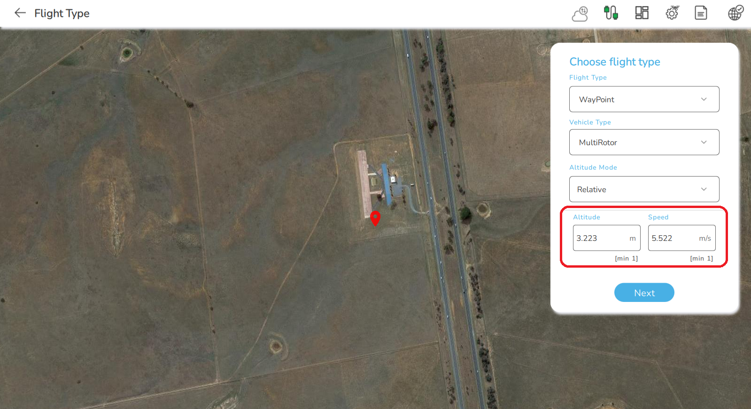Image resolution: width=751 pixels, height=409 pixels.
Task: Open the Altitude Mode Relative dropdown
Action: point(644,189)
